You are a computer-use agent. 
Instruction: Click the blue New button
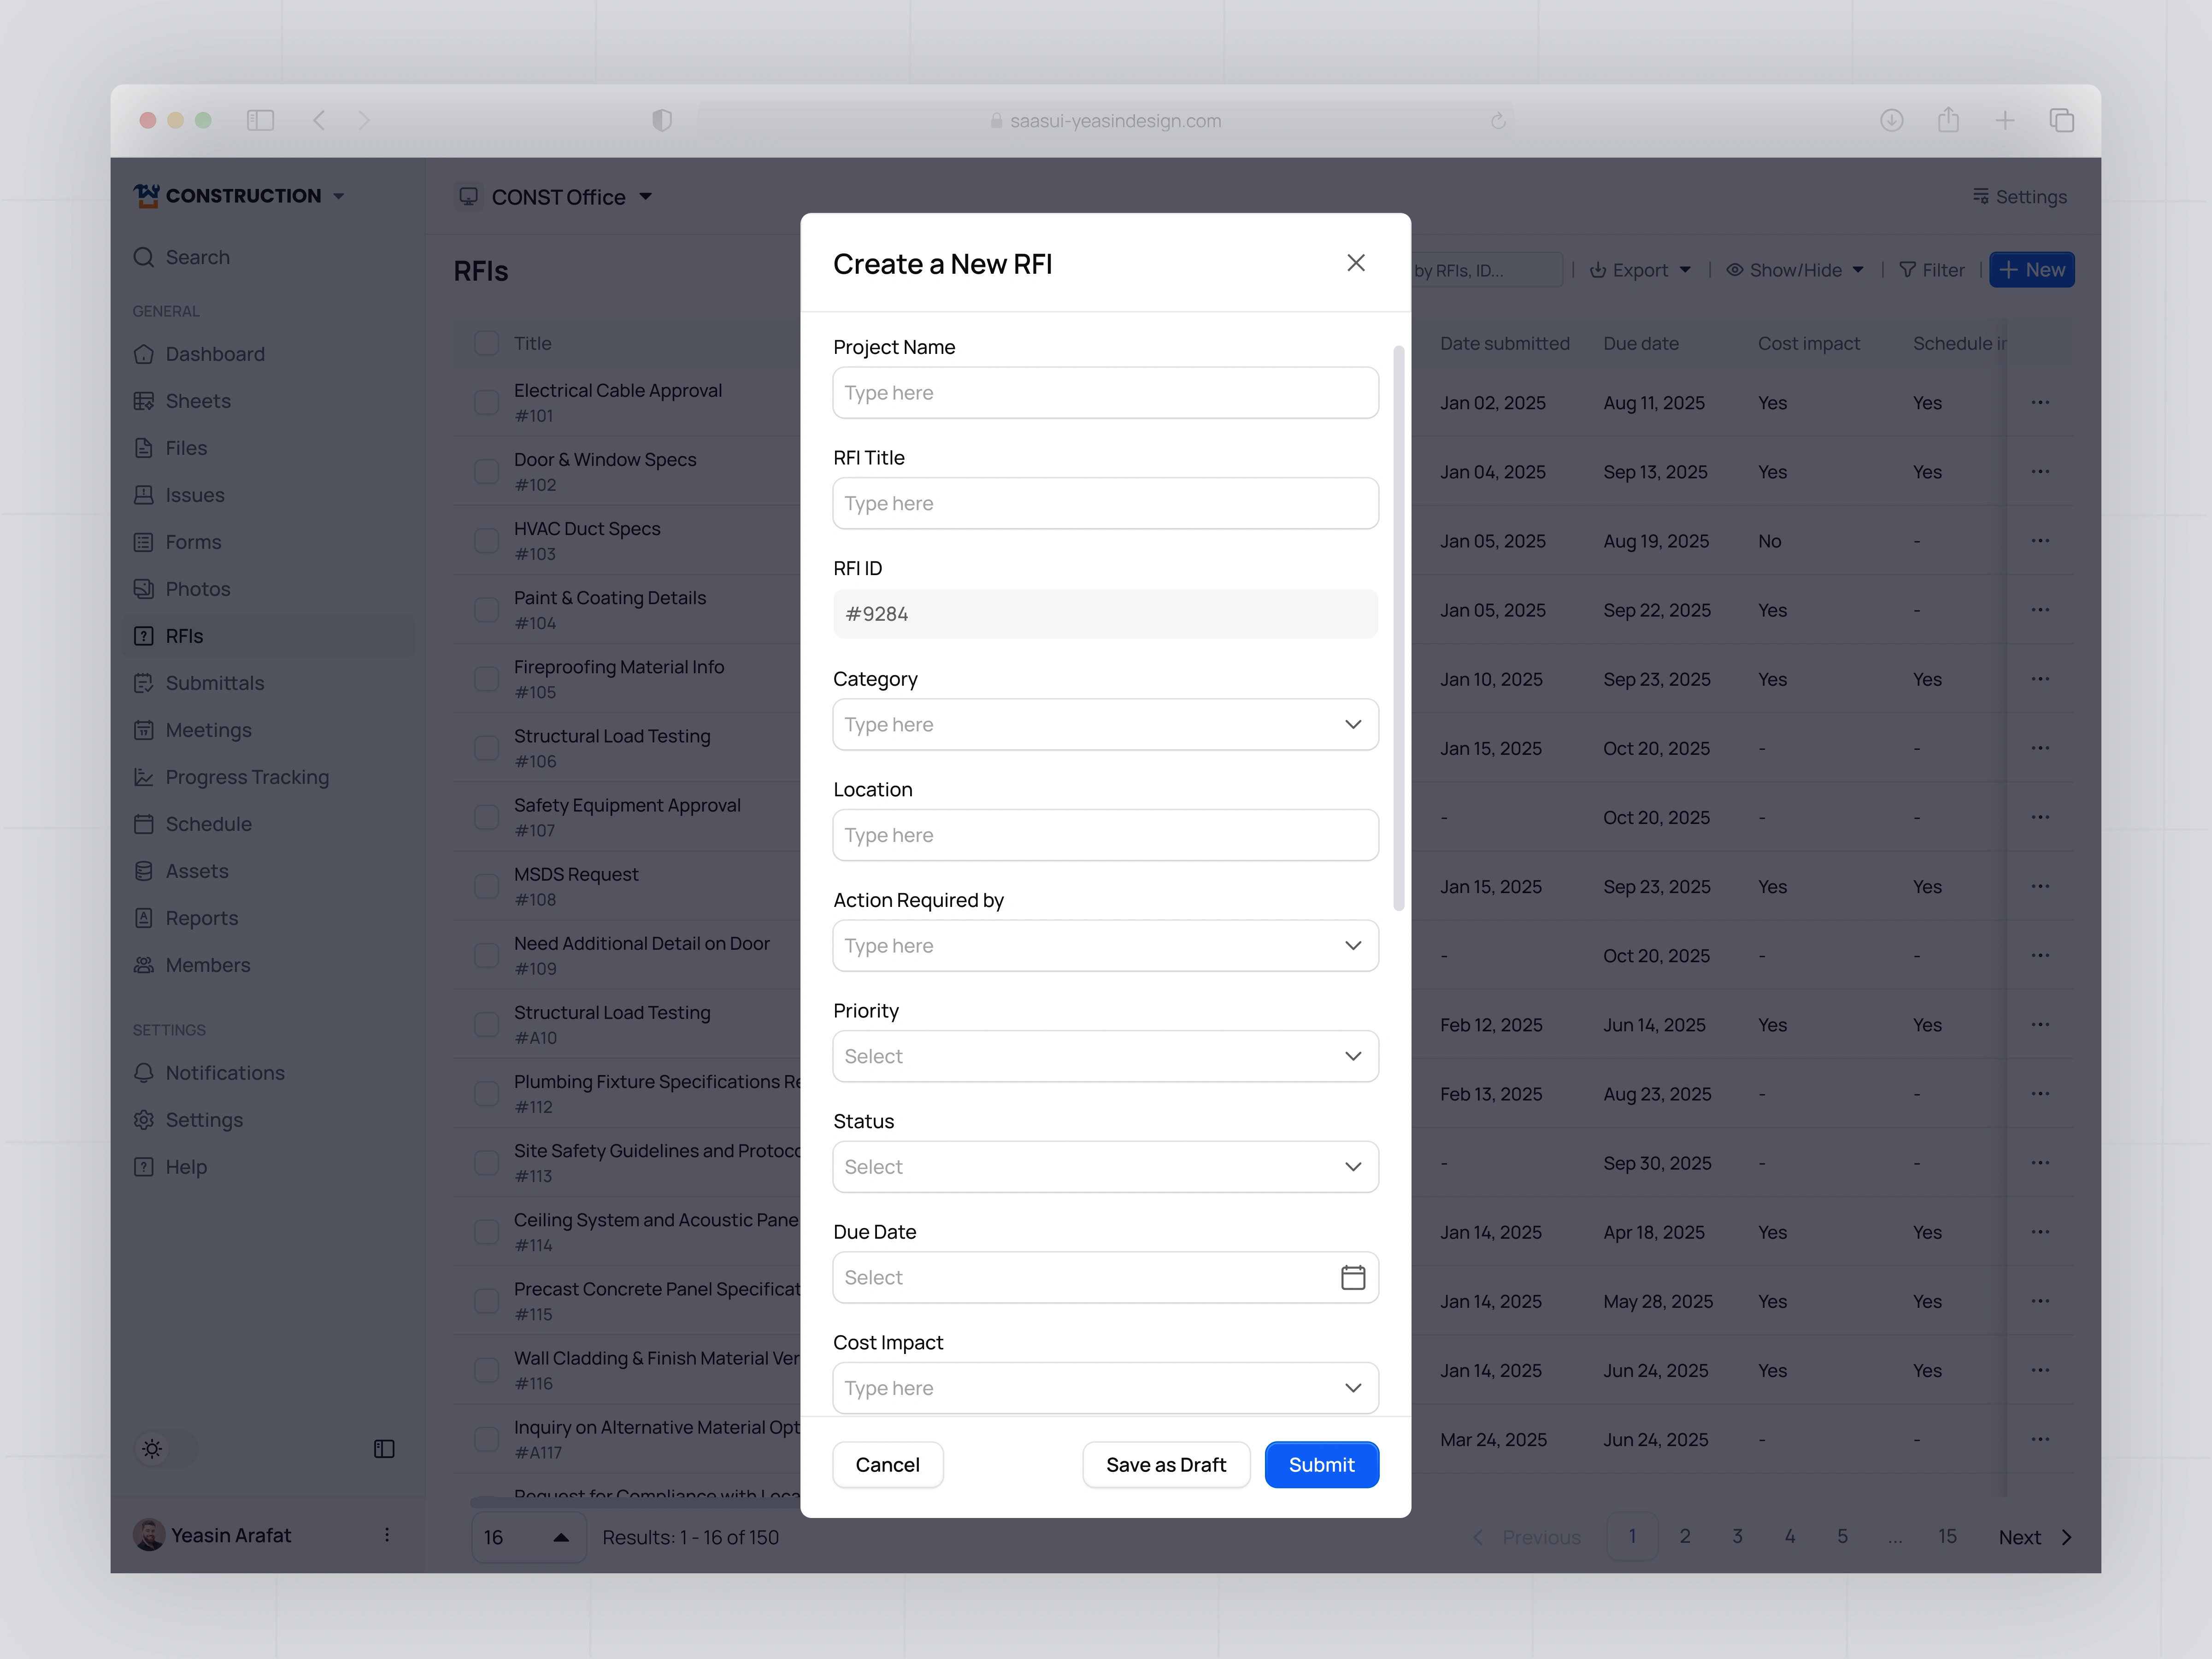[2031, 270]
